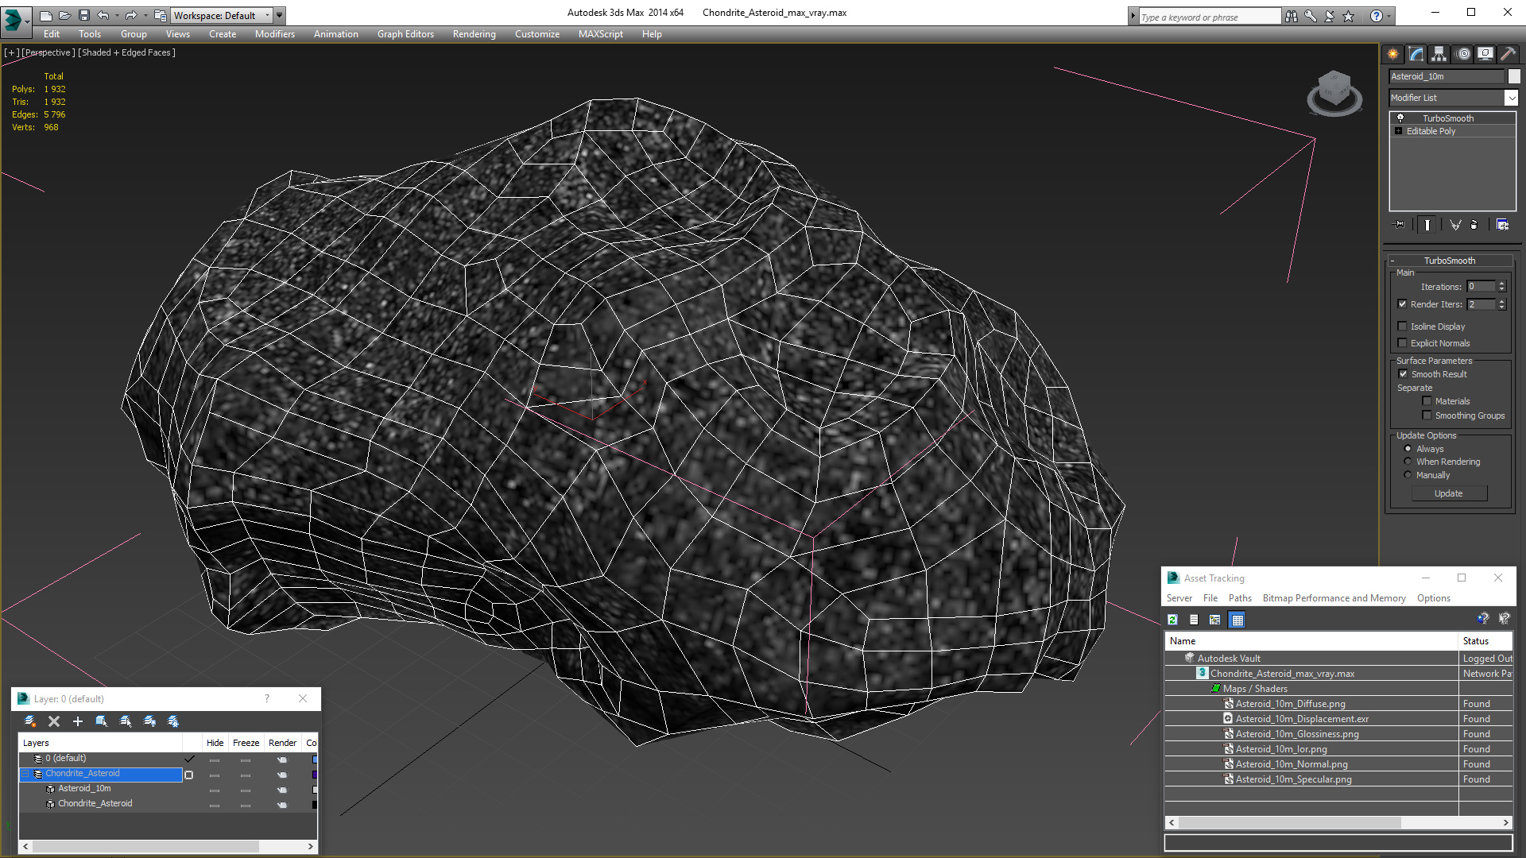Select Manually update radio option

point(1408,475)
